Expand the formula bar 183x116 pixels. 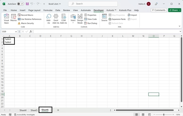pos(180,32)
